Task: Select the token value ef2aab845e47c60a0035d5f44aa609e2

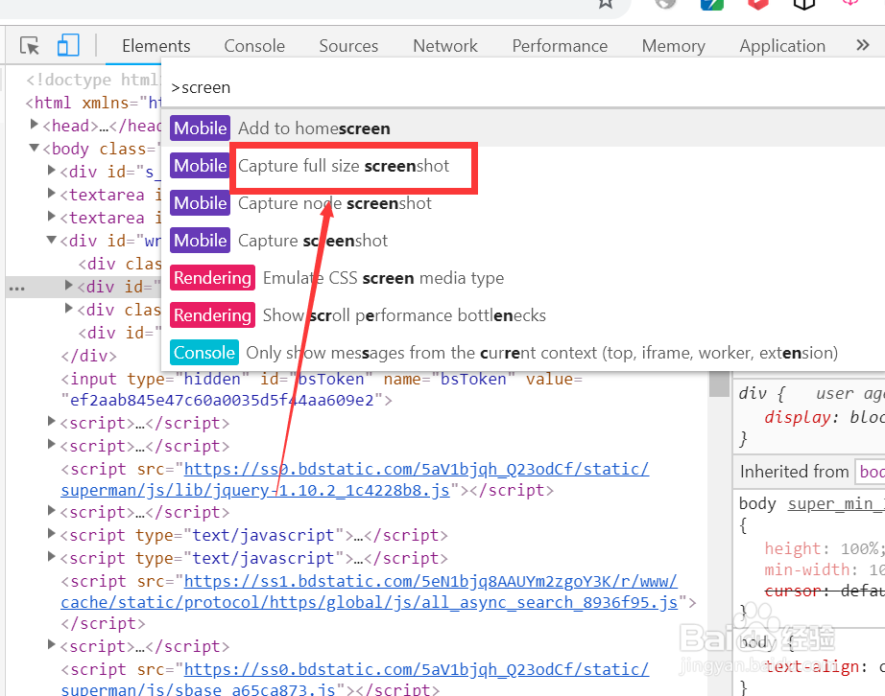Action: pos(222,400)
